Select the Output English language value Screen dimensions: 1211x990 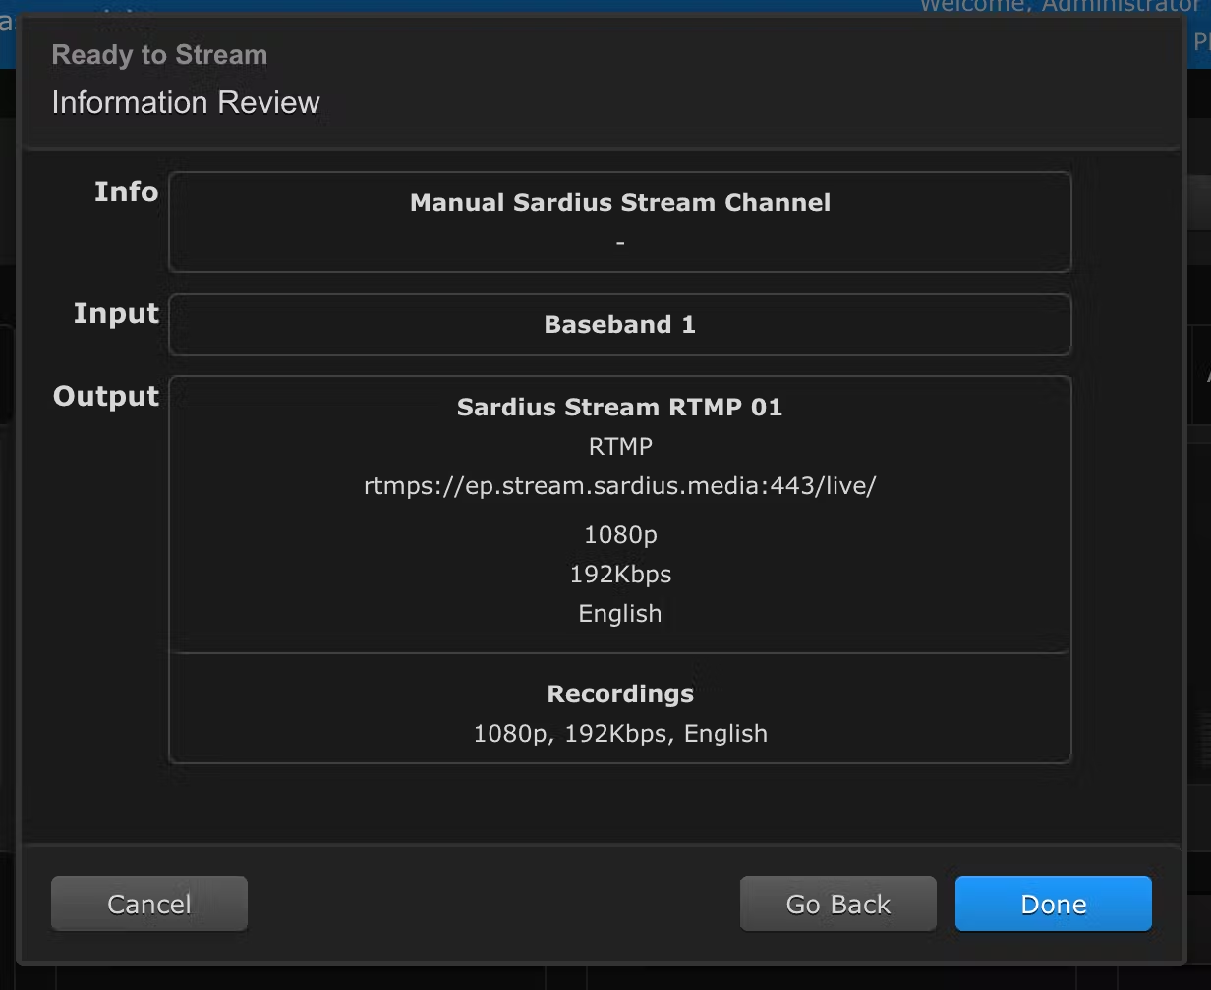620,614
